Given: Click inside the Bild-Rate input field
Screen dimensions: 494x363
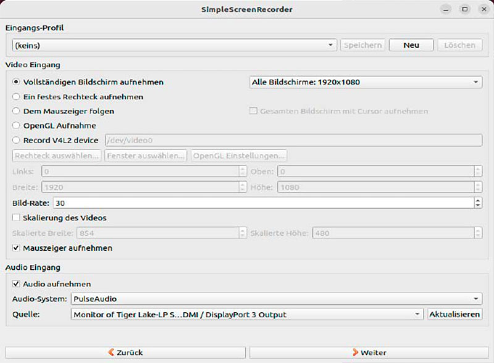Looking at the screenshot, I should (247, 202).
